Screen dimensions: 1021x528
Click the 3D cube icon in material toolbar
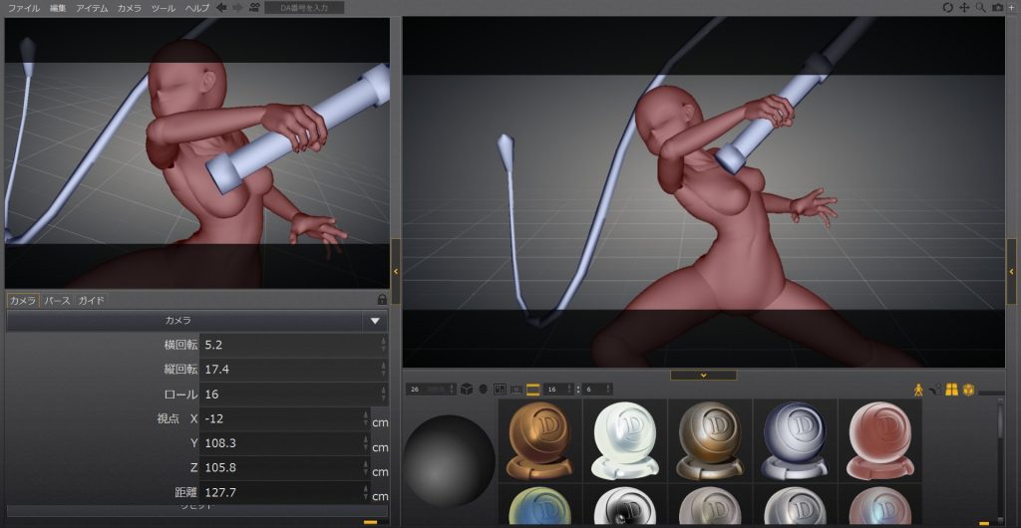coord(466,390)
